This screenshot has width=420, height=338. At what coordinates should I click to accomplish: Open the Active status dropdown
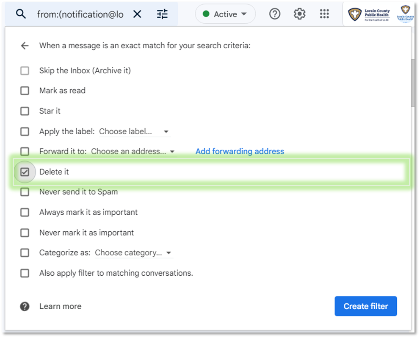pos(225,14)
